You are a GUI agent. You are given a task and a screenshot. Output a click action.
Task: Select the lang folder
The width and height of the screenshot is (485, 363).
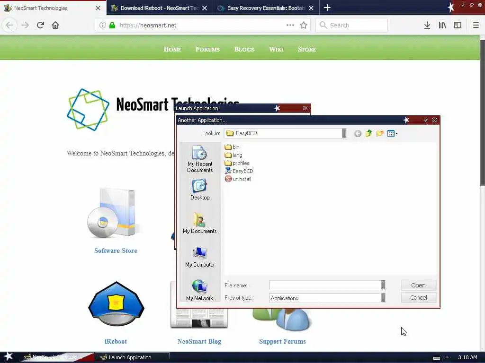tap(234, 155)
